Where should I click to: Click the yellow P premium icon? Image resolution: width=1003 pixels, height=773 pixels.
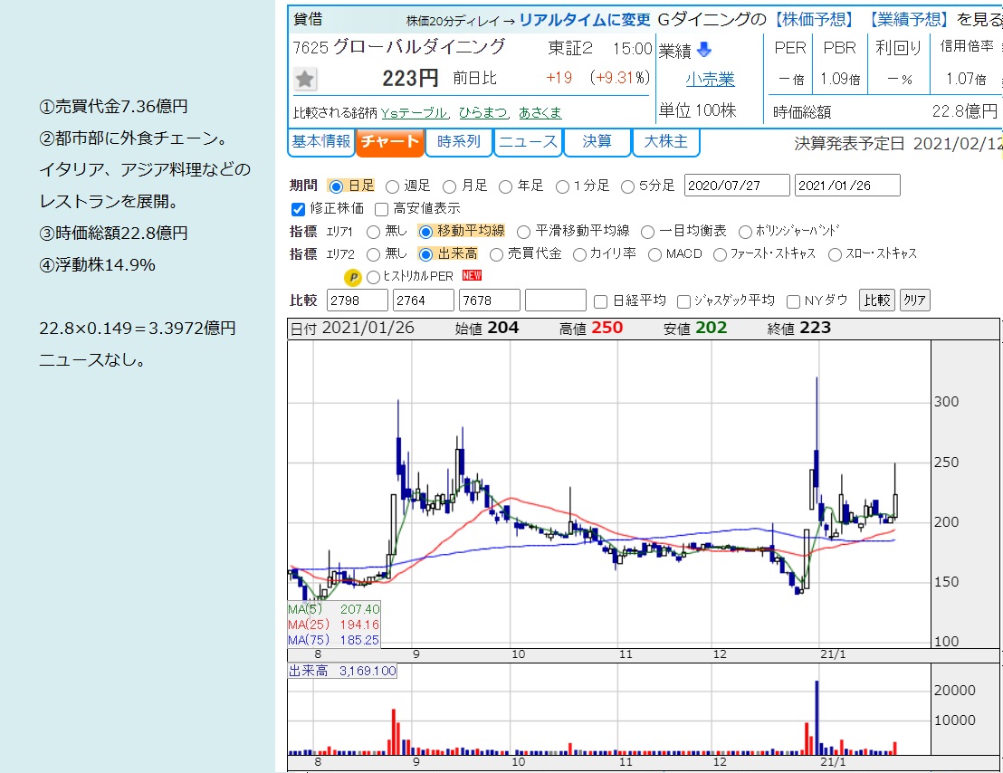(x=352, y=278)
